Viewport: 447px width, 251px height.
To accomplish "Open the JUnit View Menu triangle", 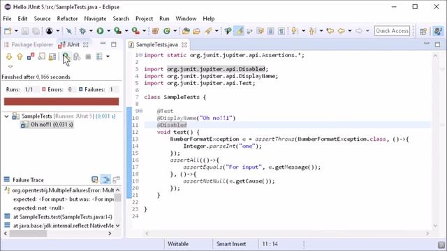I will [x=10, y=67].
